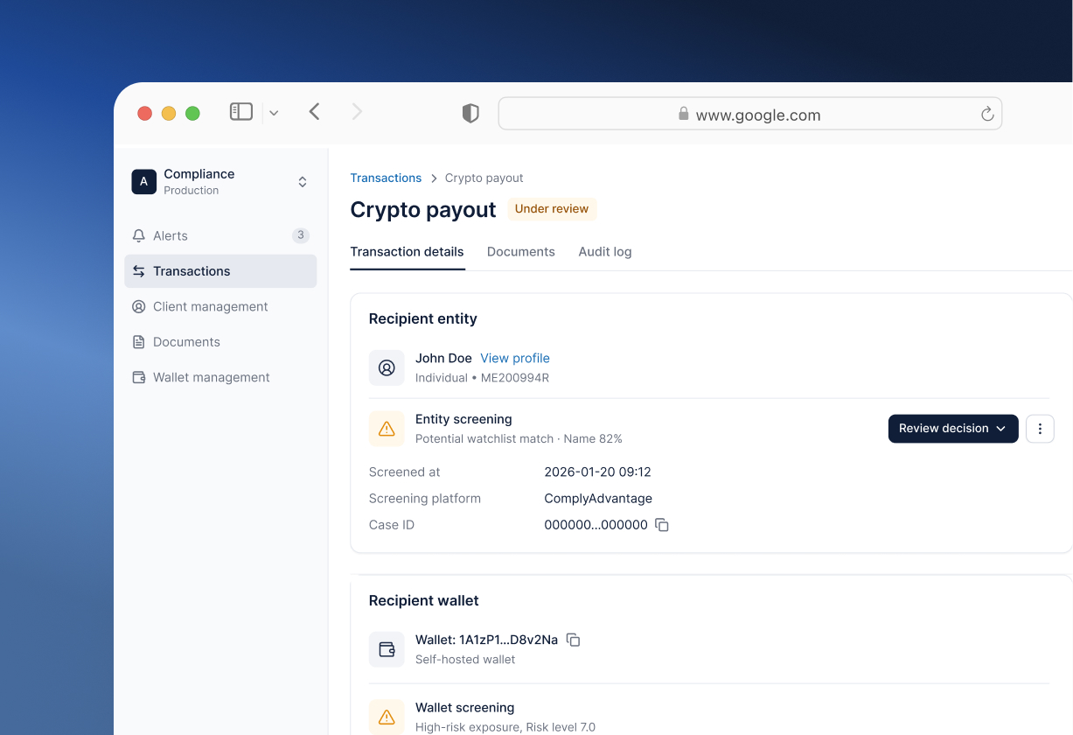The height and width of the screenshot is (735, 1073).
Task: Toggle the browser sidebar icon
Action: [241, 112]
